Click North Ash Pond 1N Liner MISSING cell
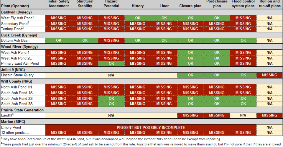 (164, 87)
